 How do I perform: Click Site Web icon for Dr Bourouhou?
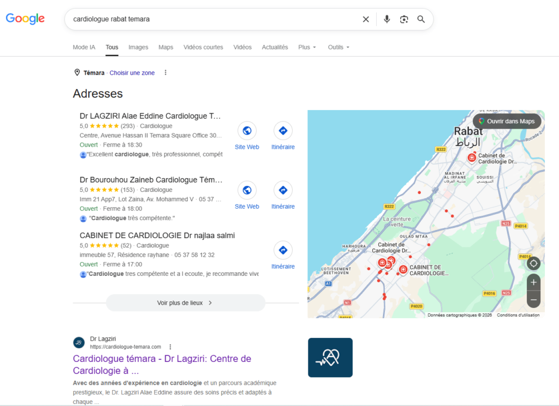point(247,190)
